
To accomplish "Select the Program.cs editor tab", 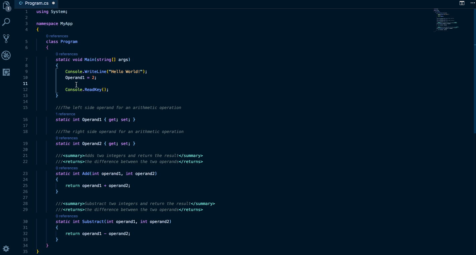I will [x=37, y=3].
